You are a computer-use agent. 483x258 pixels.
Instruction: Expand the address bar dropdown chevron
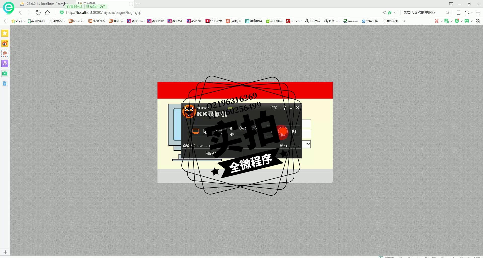tap(395, 12)
